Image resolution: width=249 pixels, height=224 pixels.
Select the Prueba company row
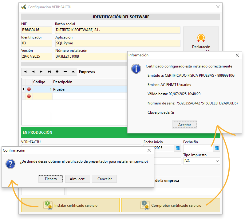point(74,89)
